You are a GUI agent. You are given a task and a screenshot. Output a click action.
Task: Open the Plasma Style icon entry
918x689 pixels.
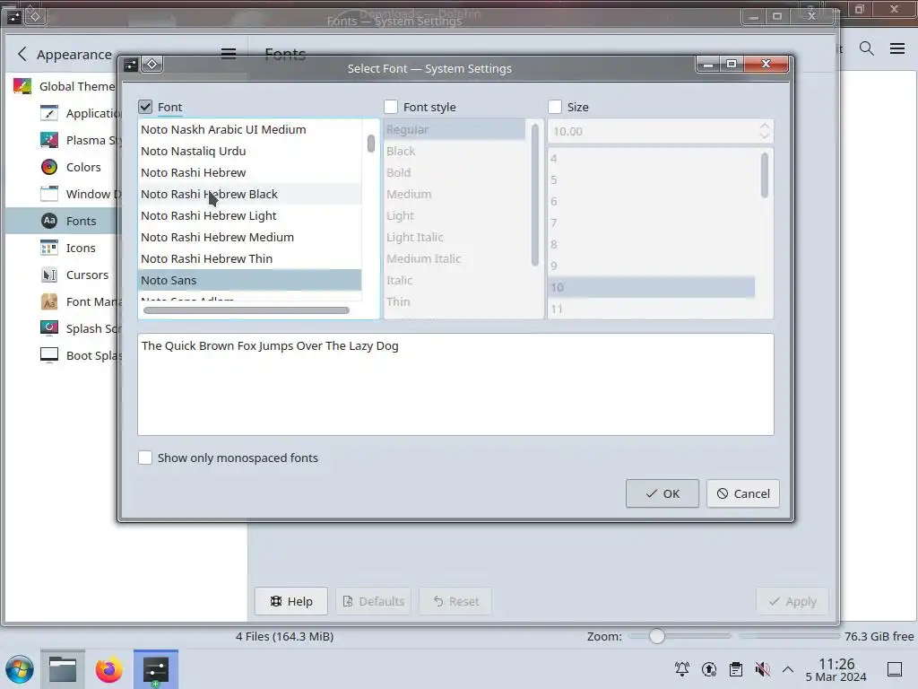49,140
